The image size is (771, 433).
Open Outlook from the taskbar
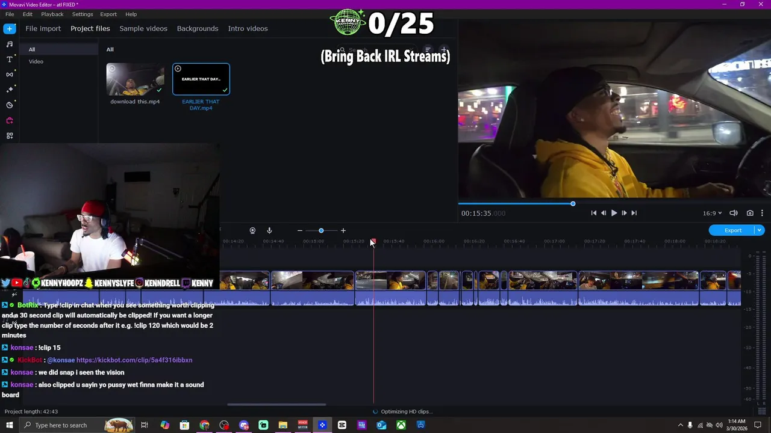(381, 425)
